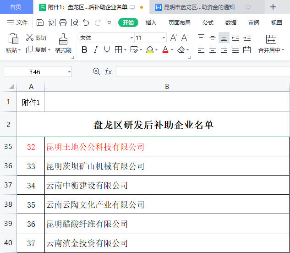This screenshot has width=290, height=253.
Task: Increase indent icon
Action: click(x=247, y=38)
